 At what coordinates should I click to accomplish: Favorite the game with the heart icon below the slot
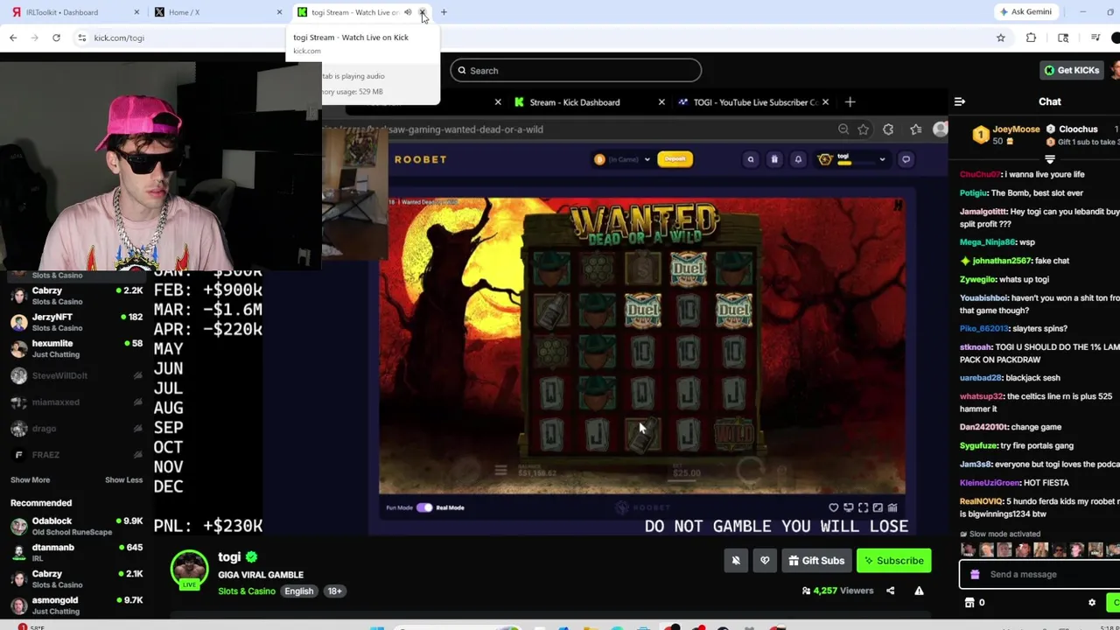click(834, 507)
